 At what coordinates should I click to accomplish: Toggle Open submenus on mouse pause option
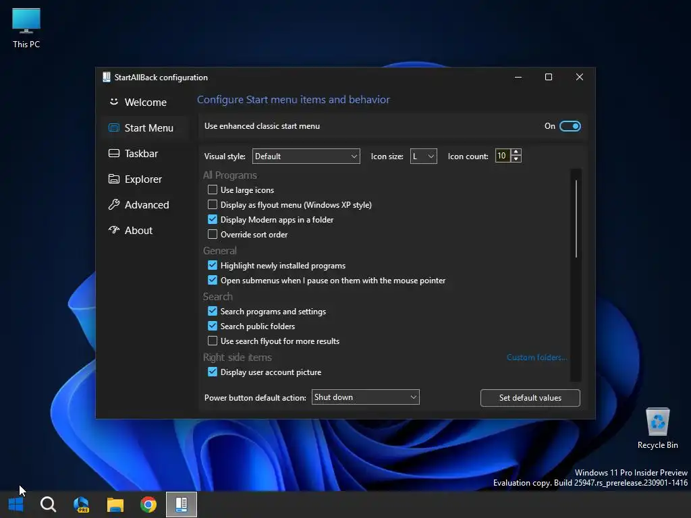[213, 280]
